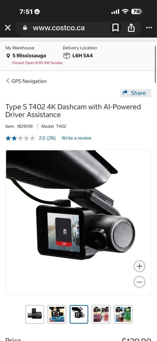Tap the bookmark icon in address bar
157x341 pixels.
coord(115,28)
